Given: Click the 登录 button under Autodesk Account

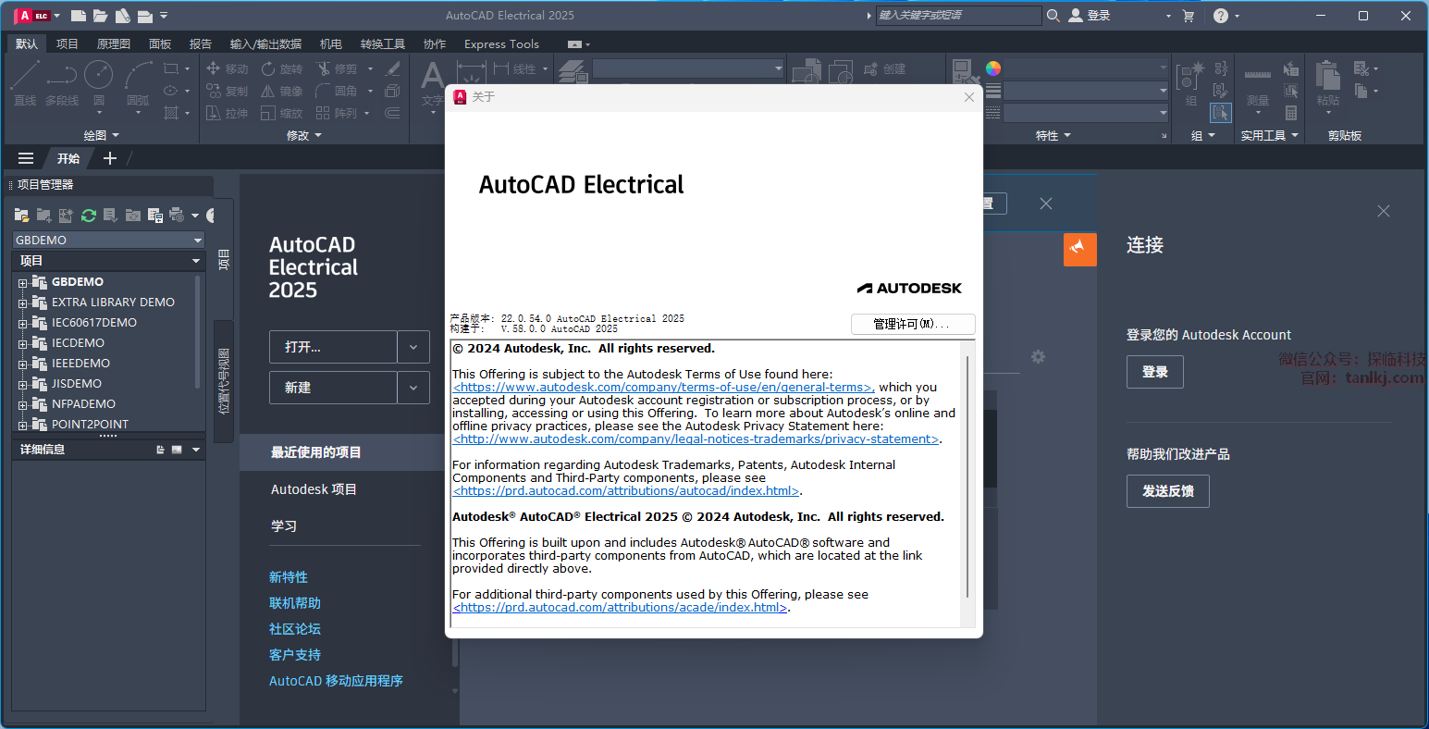Looking at the screenshot, I should (x=1155, y=372).
